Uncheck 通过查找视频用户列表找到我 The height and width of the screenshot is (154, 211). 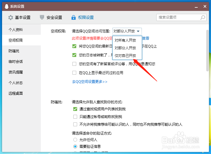(75, 109)
